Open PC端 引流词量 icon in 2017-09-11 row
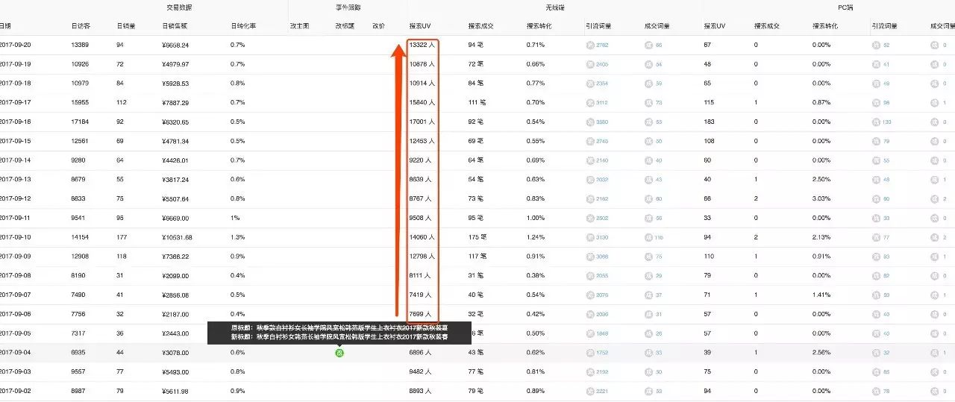 876,219
